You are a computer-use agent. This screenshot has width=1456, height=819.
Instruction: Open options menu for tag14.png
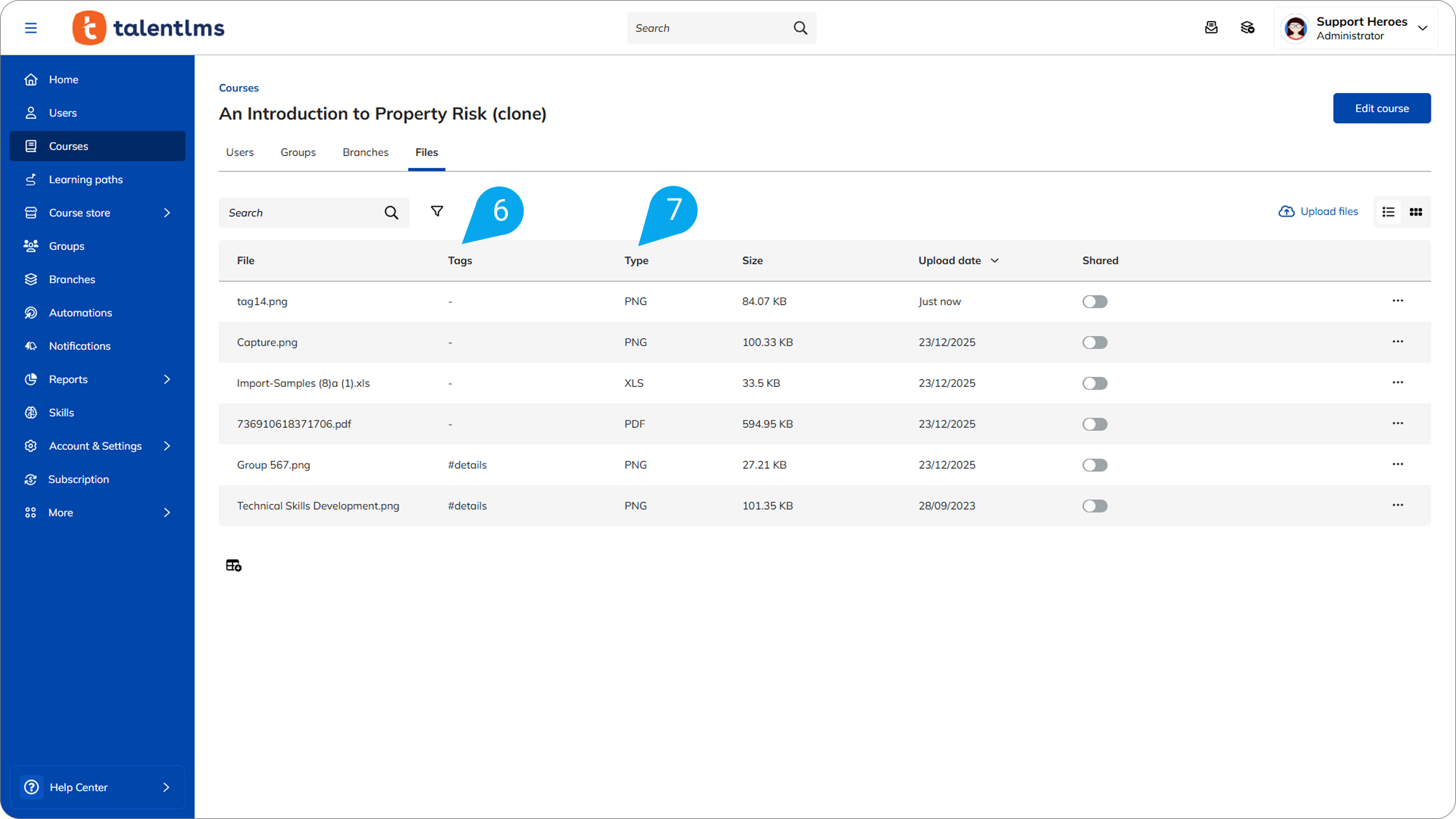coord(1397,301)
